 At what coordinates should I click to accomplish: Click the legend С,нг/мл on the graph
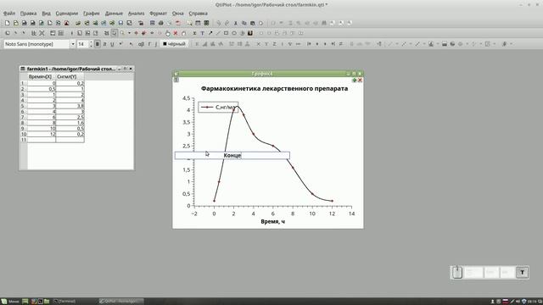pos(218,108)
